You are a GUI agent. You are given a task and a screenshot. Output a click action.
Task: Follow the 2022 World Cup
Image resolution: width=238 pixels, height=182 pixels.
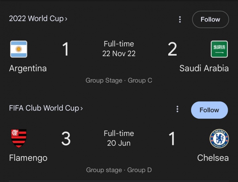(210, 20)
